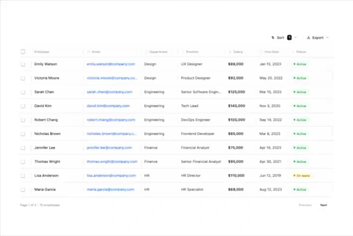This screenshot has width=353, height=236.
Task: Click the Frontend Developer position cell
Action: tap(198, 134)
